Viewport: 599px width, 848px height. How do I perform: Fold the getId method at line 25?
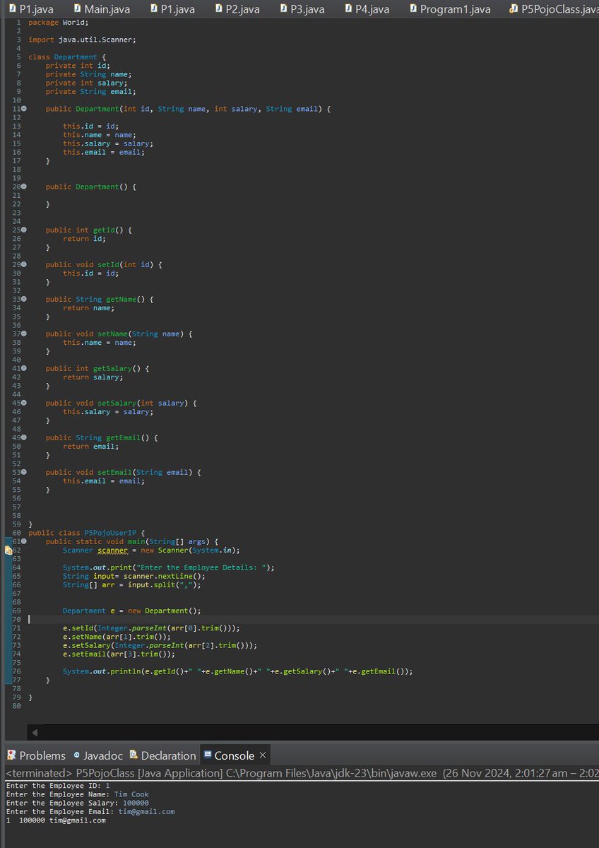24,230
